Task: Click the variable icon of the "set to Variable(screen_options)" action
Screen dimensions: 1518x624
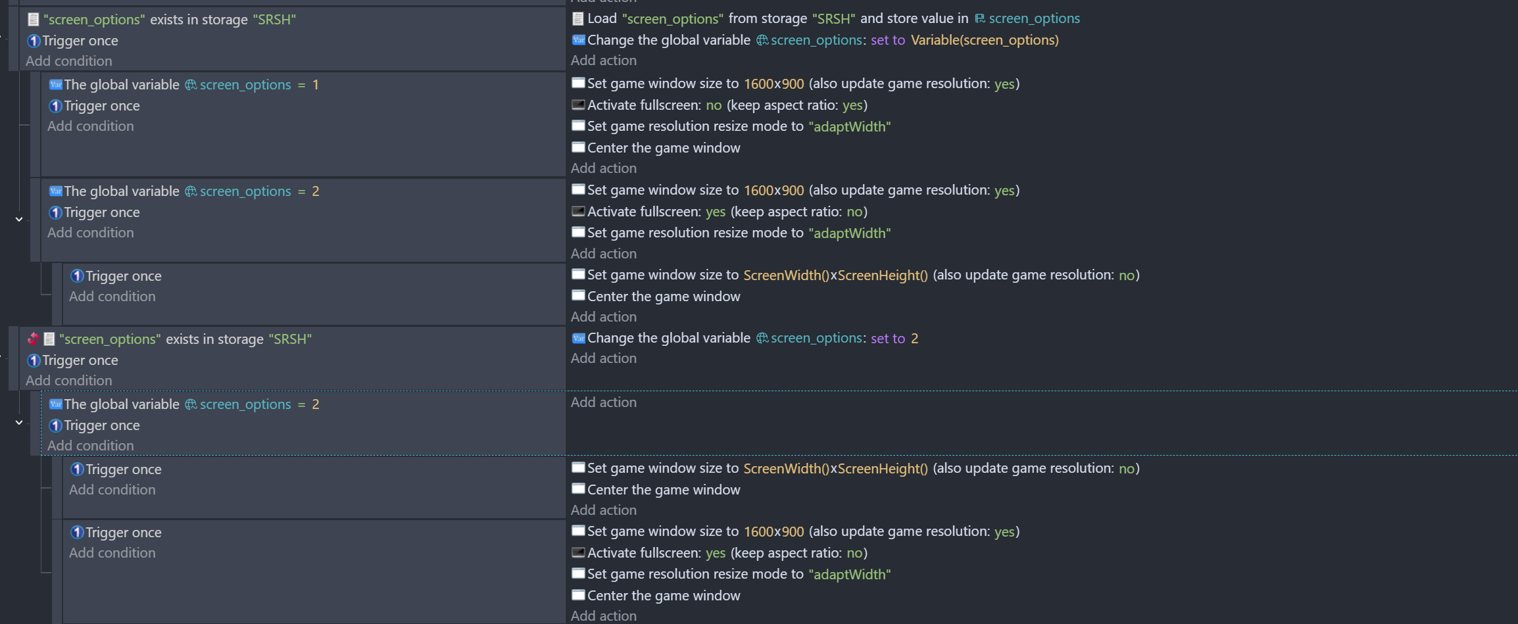Action: [578, 40]
